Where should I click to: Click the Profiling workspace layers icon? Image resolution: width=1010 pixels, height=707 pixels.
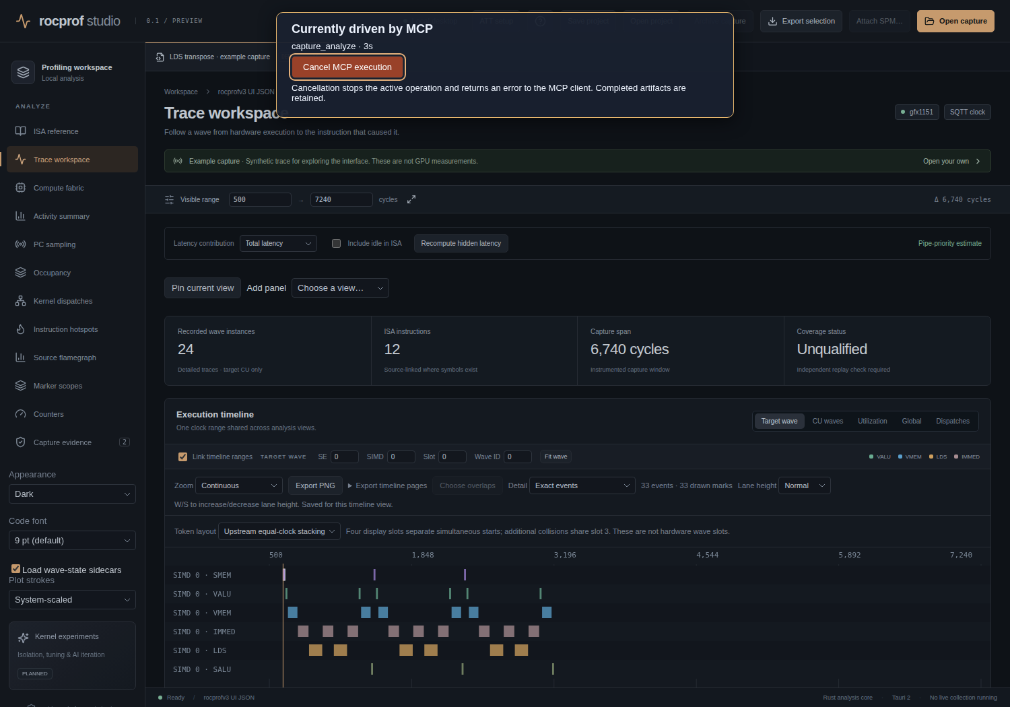(23, 72)
